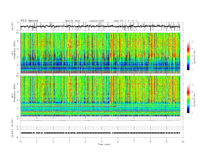Click the 'ch.1(V)' waveform axis label
The width and height of the screenshot is (206, 159).
[x=12, y=27]
